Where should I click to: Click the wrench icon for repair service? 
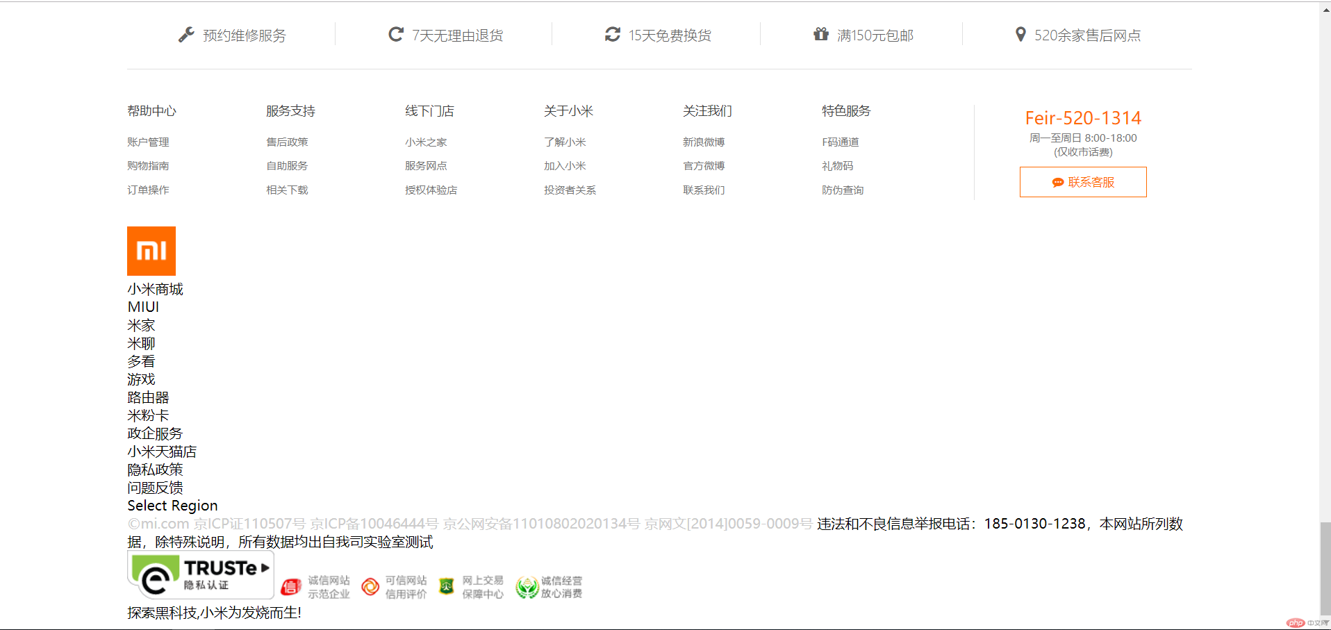coord(186,35)
